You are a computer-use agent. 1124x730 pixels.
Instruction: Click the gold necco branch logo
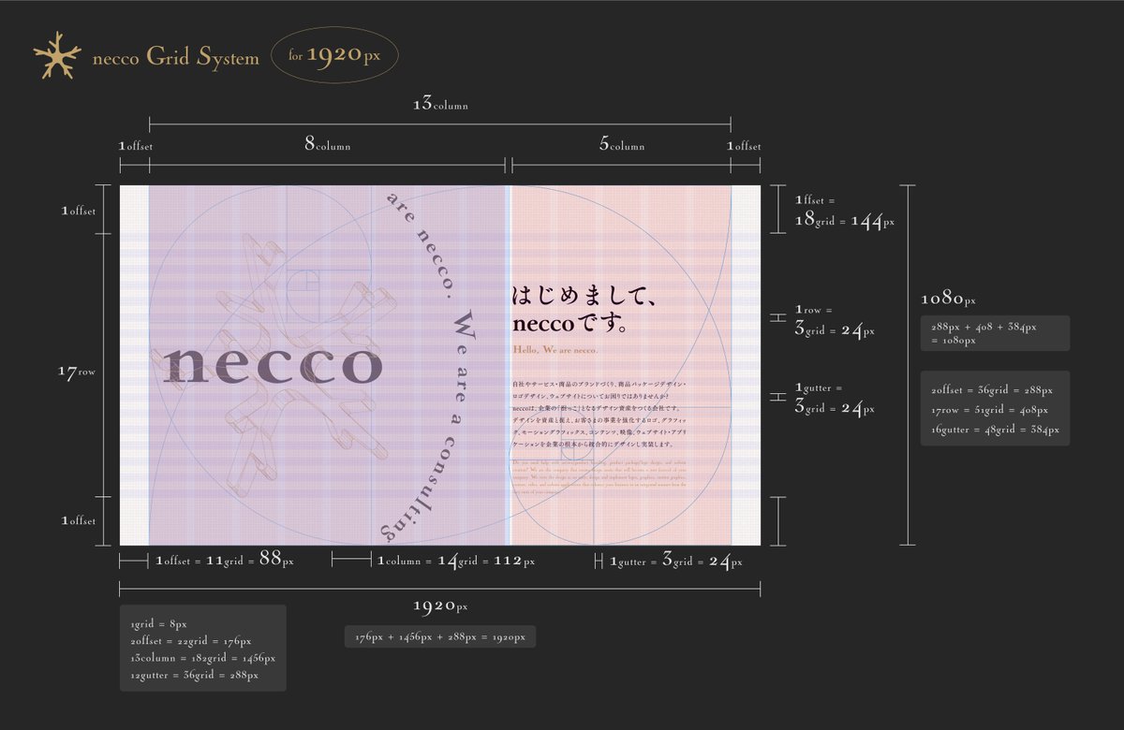click(x=57, y=56)
